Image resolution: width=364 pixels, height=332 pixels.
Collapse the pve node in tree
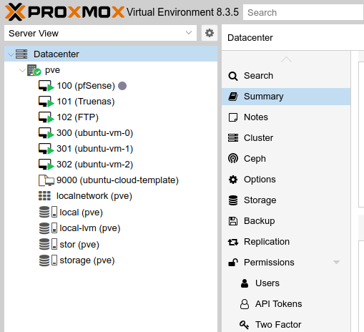(22, 71)
